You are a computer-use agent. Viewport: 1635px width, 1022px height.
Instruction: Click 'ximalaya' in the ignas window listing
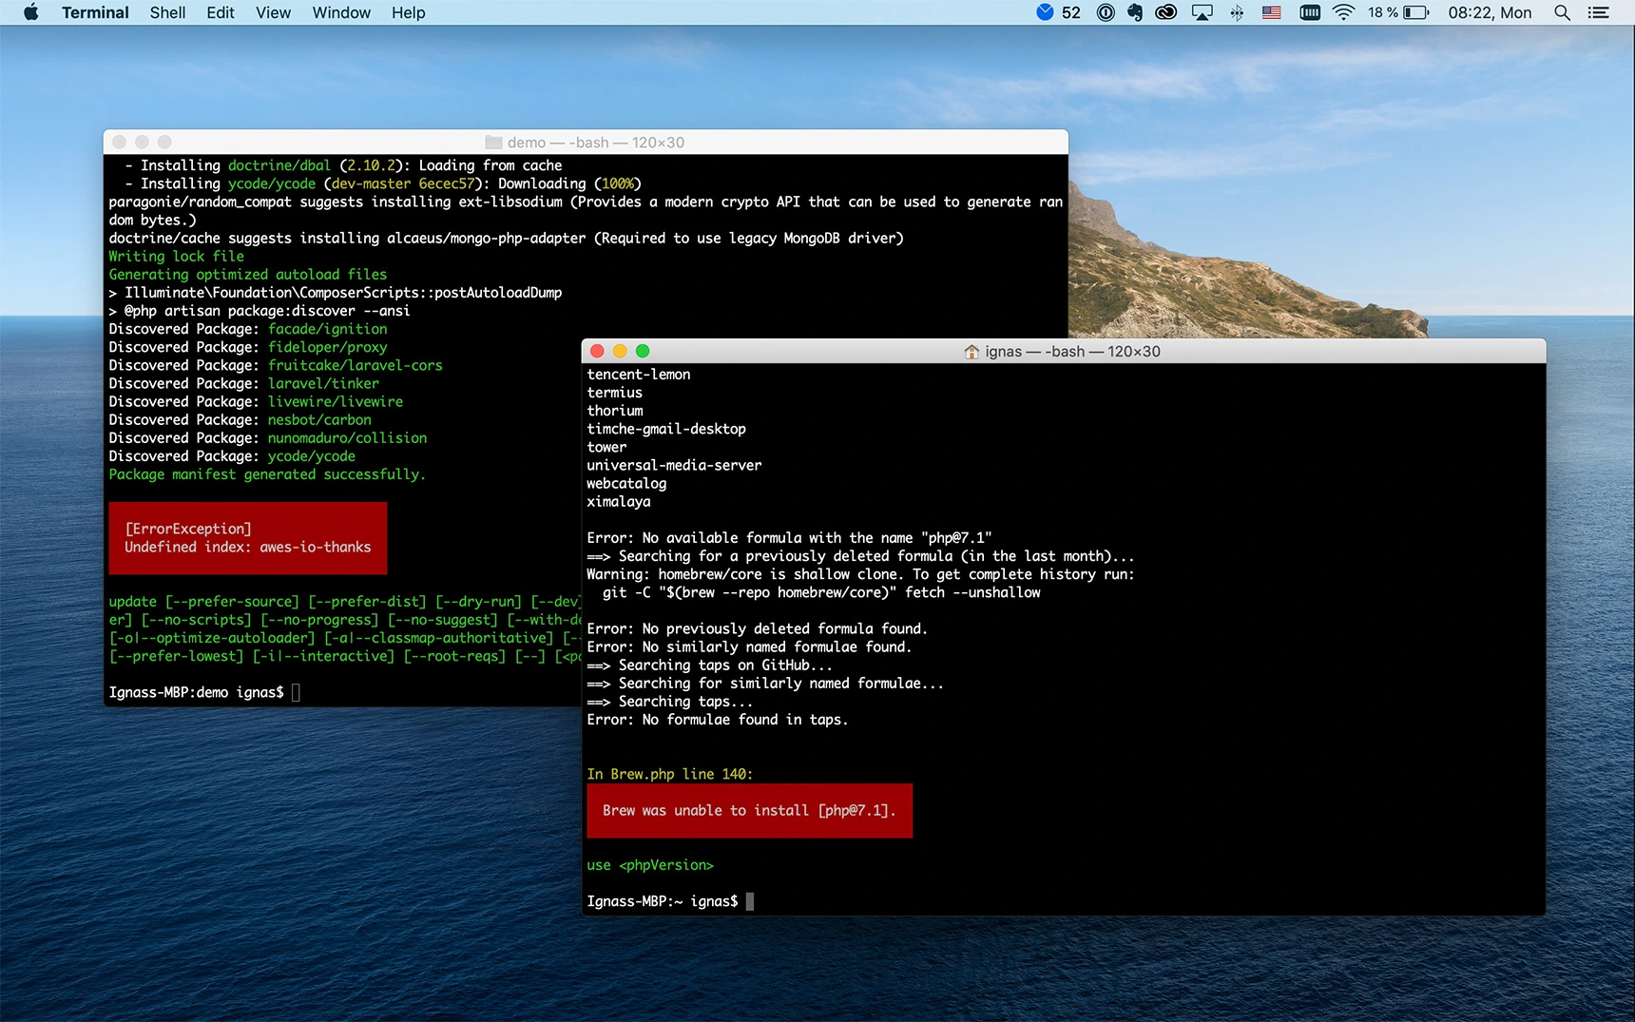(619, 501)
